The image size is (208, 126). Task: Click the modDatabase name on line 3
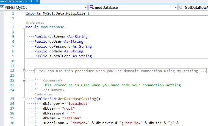[x=52, y=27]
